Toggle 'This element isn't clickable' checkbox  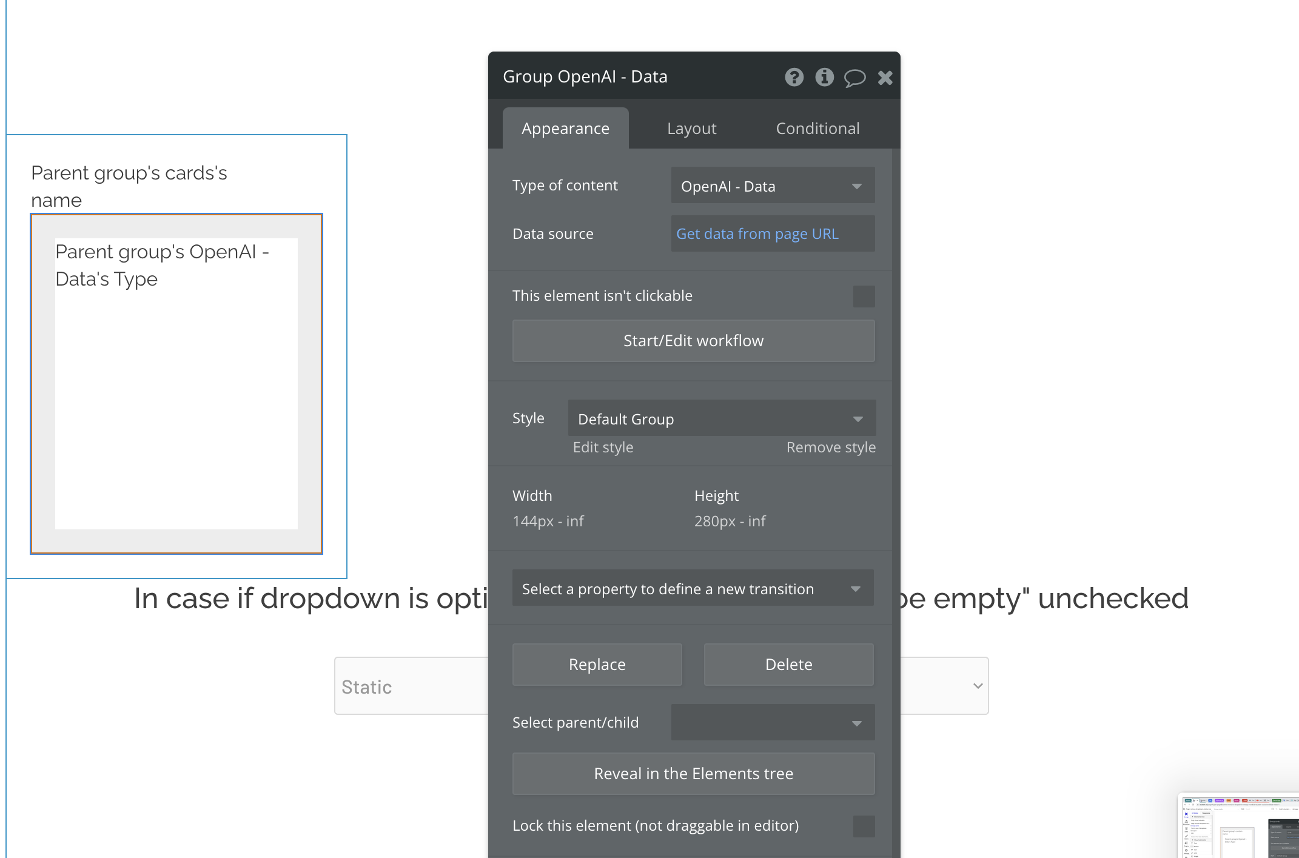864,297
